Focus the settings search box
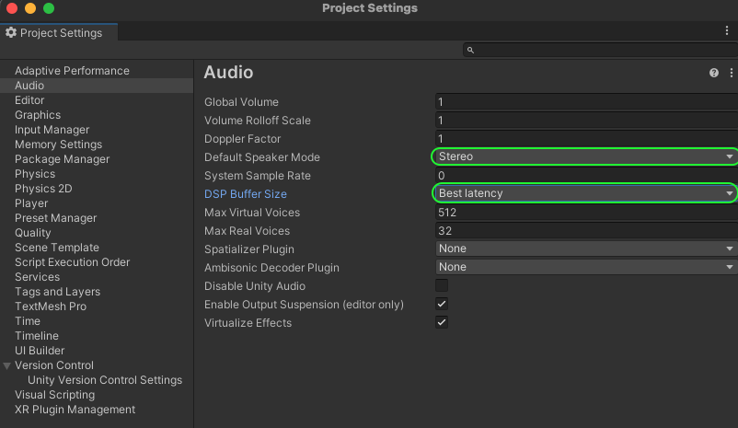 pos(600,50)
